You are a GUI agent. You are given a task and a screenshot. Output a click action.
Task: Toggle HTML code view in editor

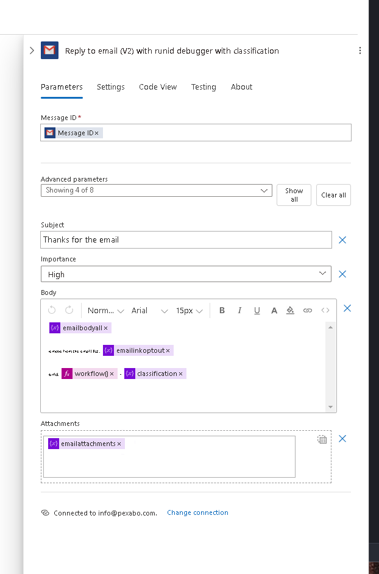pyautogui.click(x=325, y=310)
